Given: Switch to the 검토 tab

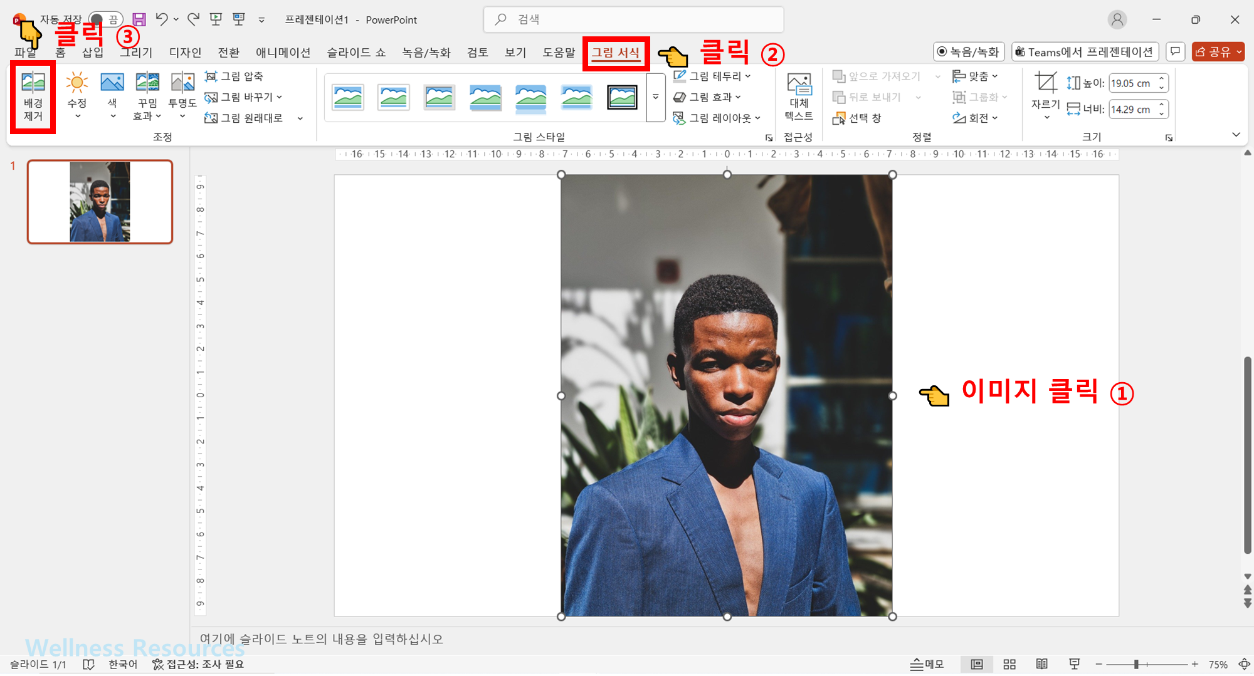Looking at the screenshot, I should coord(477,53).
